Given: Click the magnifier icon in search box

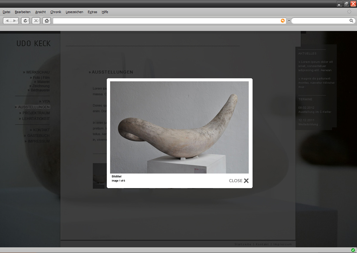Looking at the screenshot, I should coord(351,21).
